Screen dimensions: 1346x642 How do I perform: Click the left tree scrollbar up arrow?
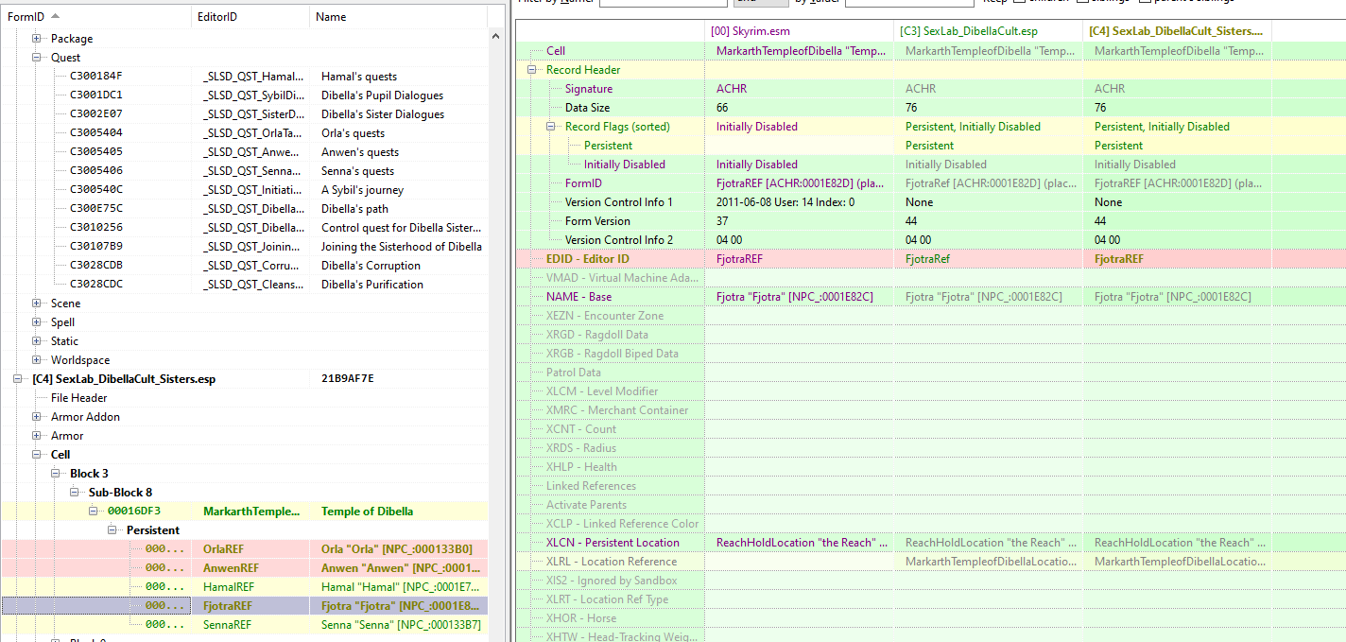[x=496, y=37]
